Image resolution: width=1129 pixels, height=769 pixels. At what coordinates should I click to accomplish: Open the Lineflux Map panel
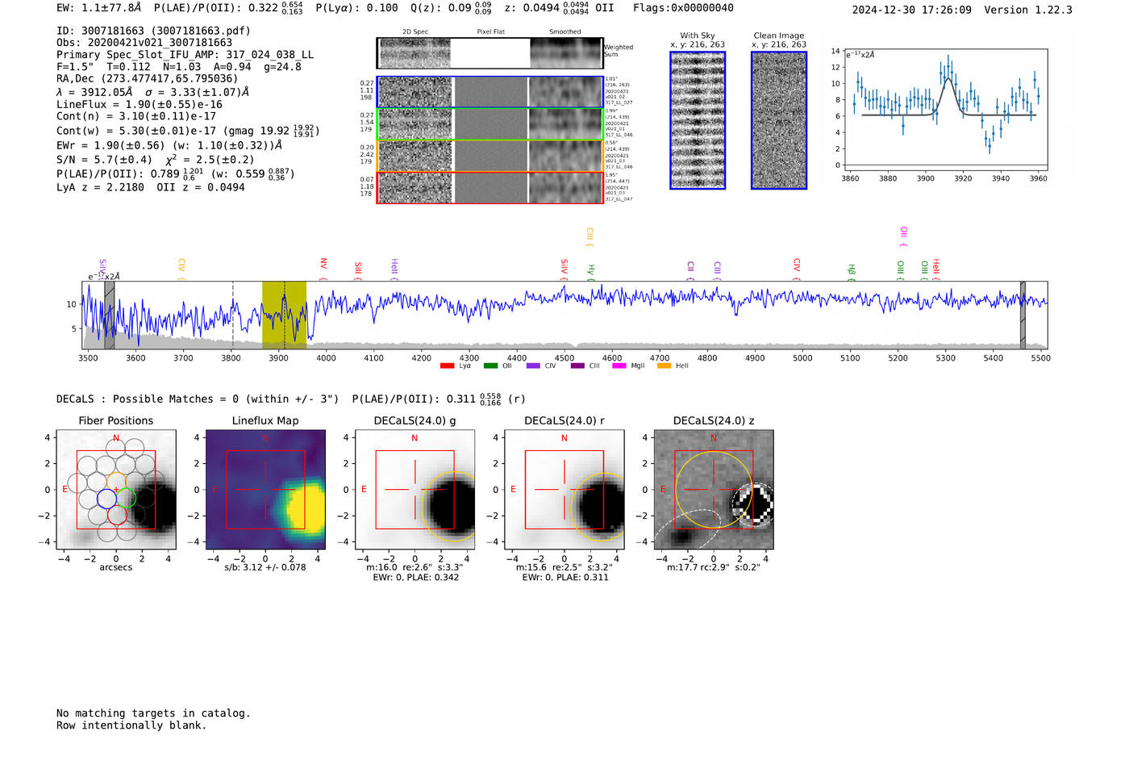pyautogui.click(x=265, y=490)
